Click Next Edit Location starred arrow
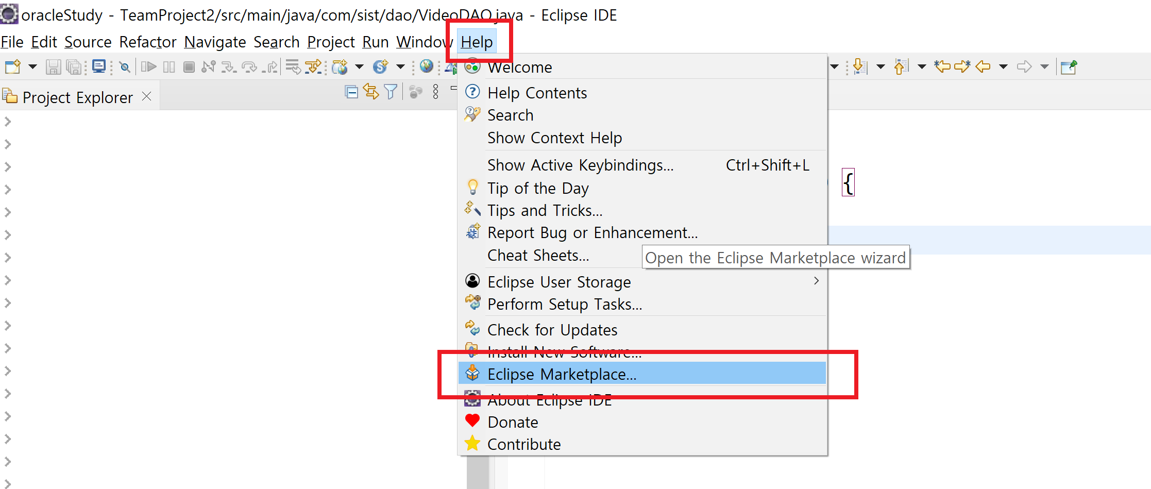 click(x=962, y=66)
